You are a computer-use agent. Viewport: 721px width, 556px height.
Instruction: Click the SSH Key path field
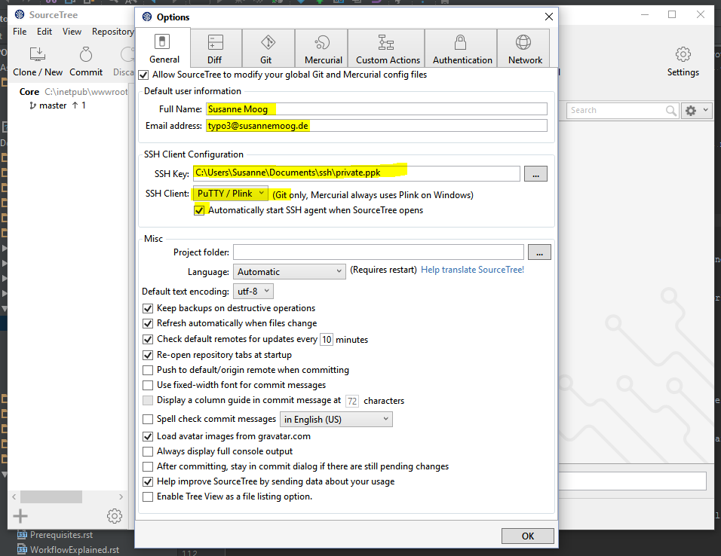tap(357, 173)
